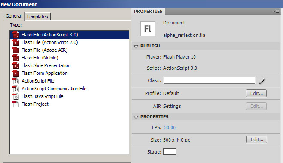Select Flash Project type
This screenshot has height=163, width=283.
tap(70, 104)
